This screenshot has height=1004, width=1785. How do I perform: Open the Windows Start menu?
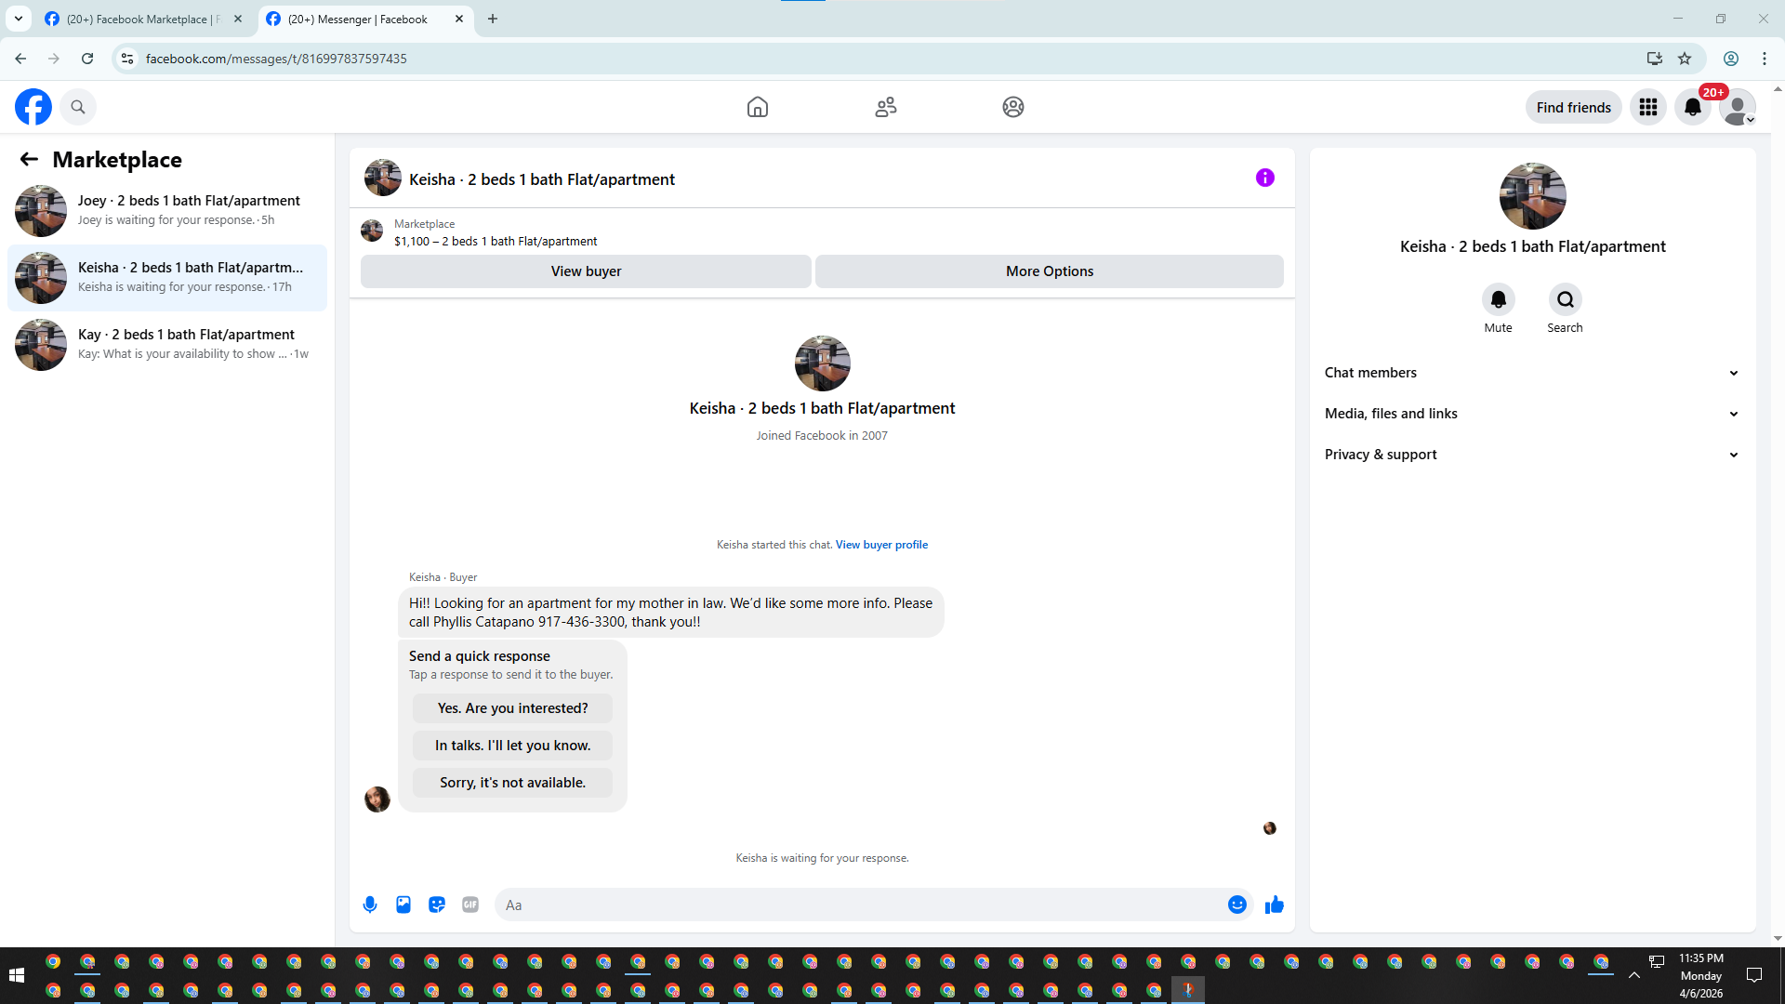(16, 975)
